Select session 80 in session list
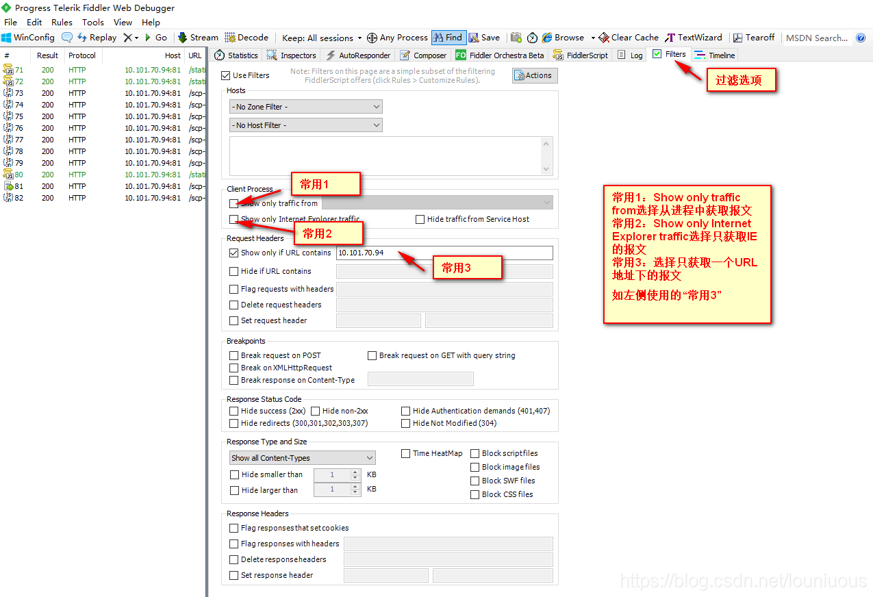Image resolution: width=873 pixels, height=597 pixels. 103,175
